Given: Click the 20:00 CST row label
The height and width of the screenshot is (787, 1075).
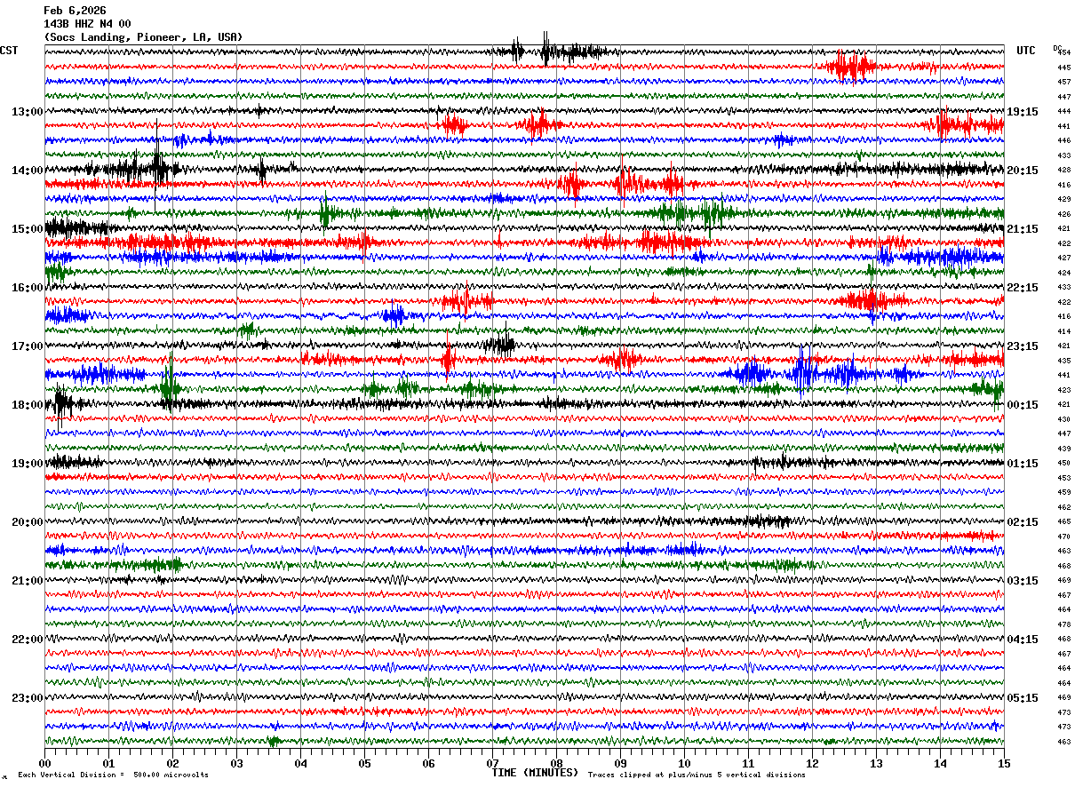Looking at the screenshot, I should click(x=27, y=522).
